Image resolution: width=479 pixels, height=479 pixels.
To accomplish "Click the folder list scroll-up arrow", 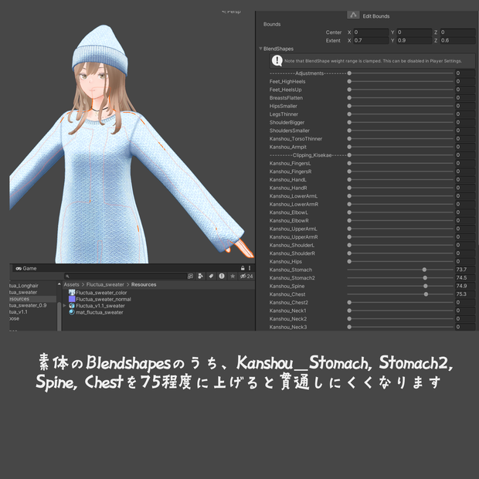I will (x=59, y=284).
